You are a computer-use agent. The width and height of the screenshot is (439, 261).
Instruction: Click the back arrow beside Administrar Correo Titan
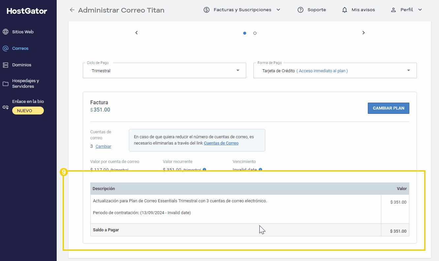(72, 10)
